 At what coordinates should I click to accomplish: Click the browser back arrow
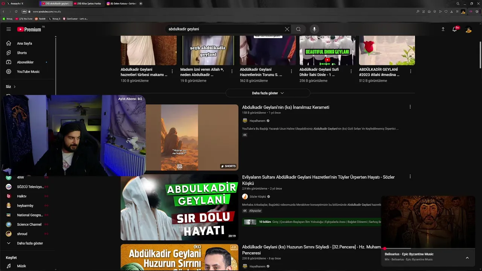3,11
